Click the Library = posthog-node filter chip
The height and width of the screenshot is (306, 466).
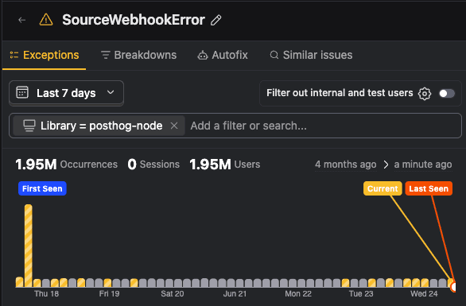pos(99,126)
